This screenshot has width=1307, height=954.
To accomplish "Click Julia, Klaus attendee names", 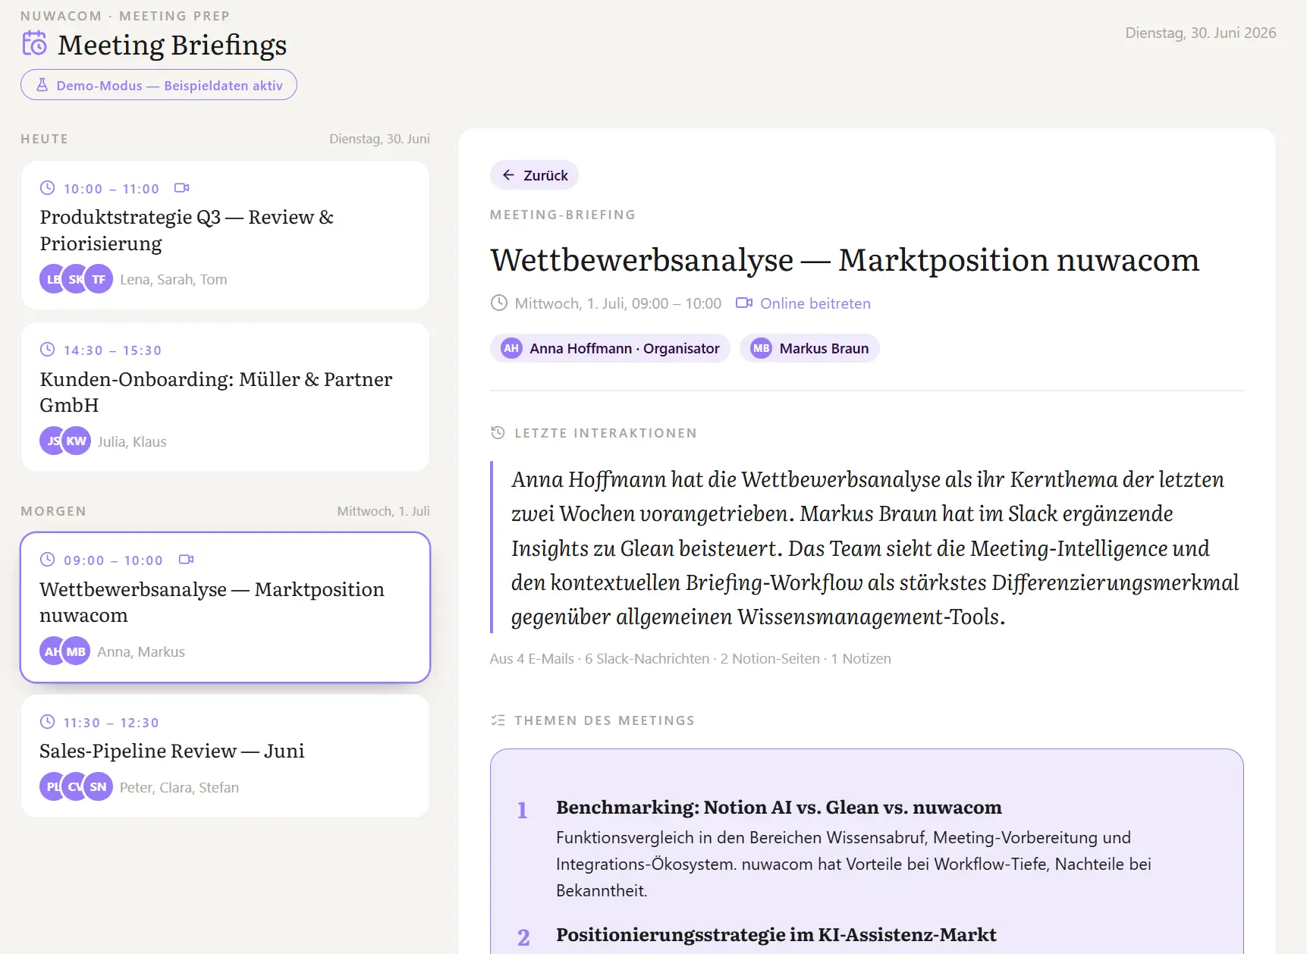I will [132, 441].
